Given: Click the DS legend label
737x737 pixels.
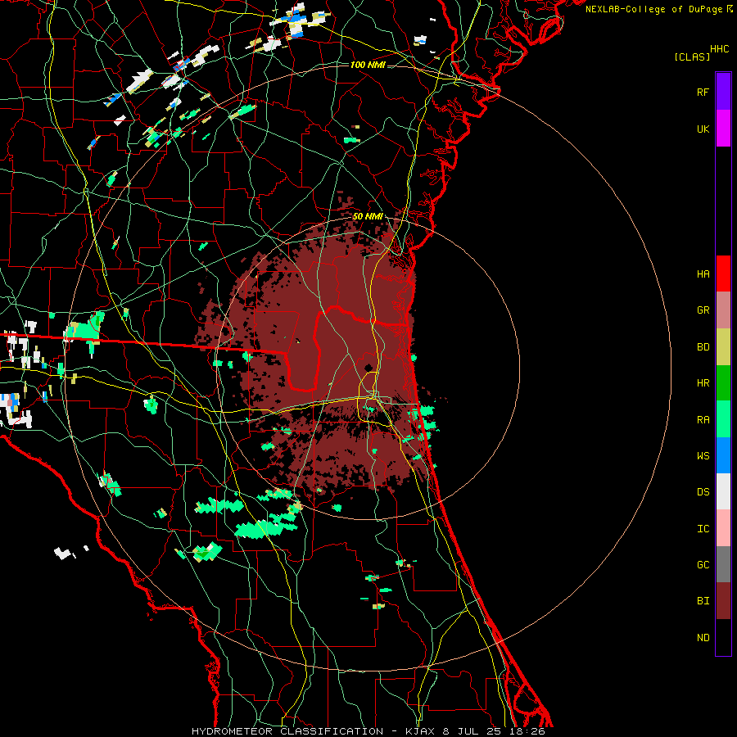Looking at the screenshot, I should [703, 492].
